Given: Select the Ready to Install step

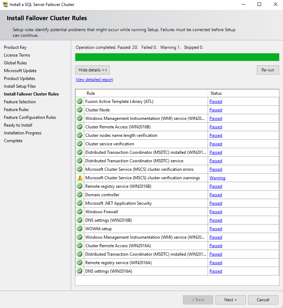Looking at the screenshot, I should point(18,125).
